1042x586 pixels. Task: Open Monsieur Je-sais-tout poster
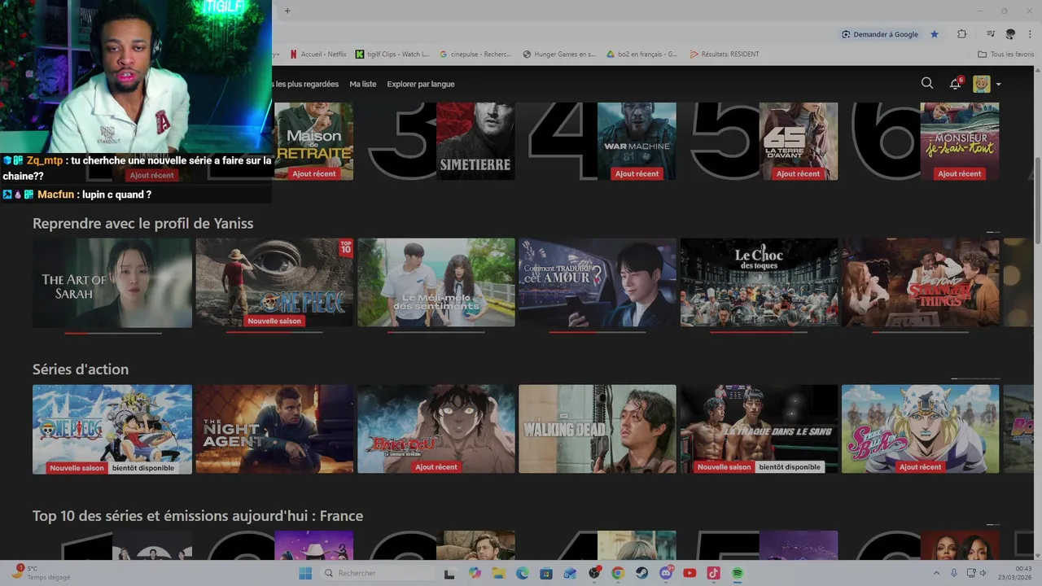pyautogui.click(x=960, y=141)
